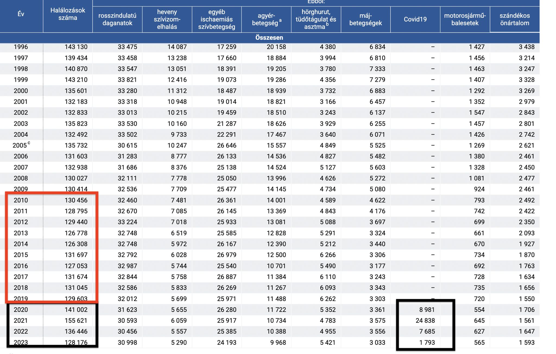The width and height of the screenshot is (556, 354).
Task: Select death count '136 446' for 2022
Action: pos(76,331)
